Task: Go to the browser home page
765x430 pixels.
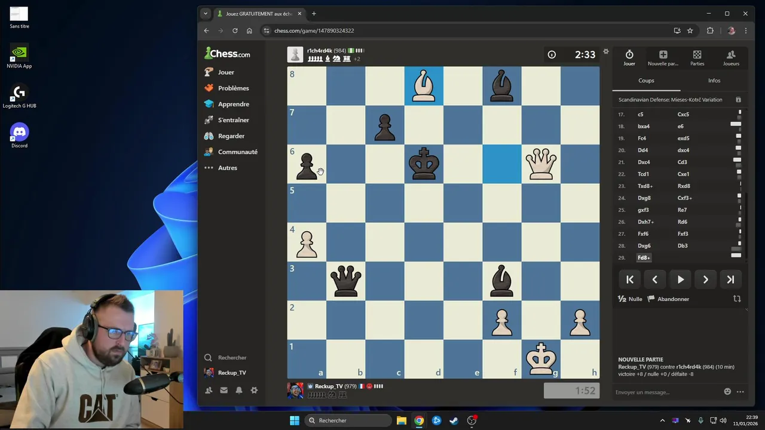Action: 249,30
